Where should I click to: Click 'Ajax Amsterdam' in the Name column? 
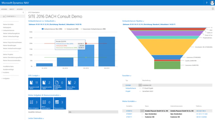[151, 114]
